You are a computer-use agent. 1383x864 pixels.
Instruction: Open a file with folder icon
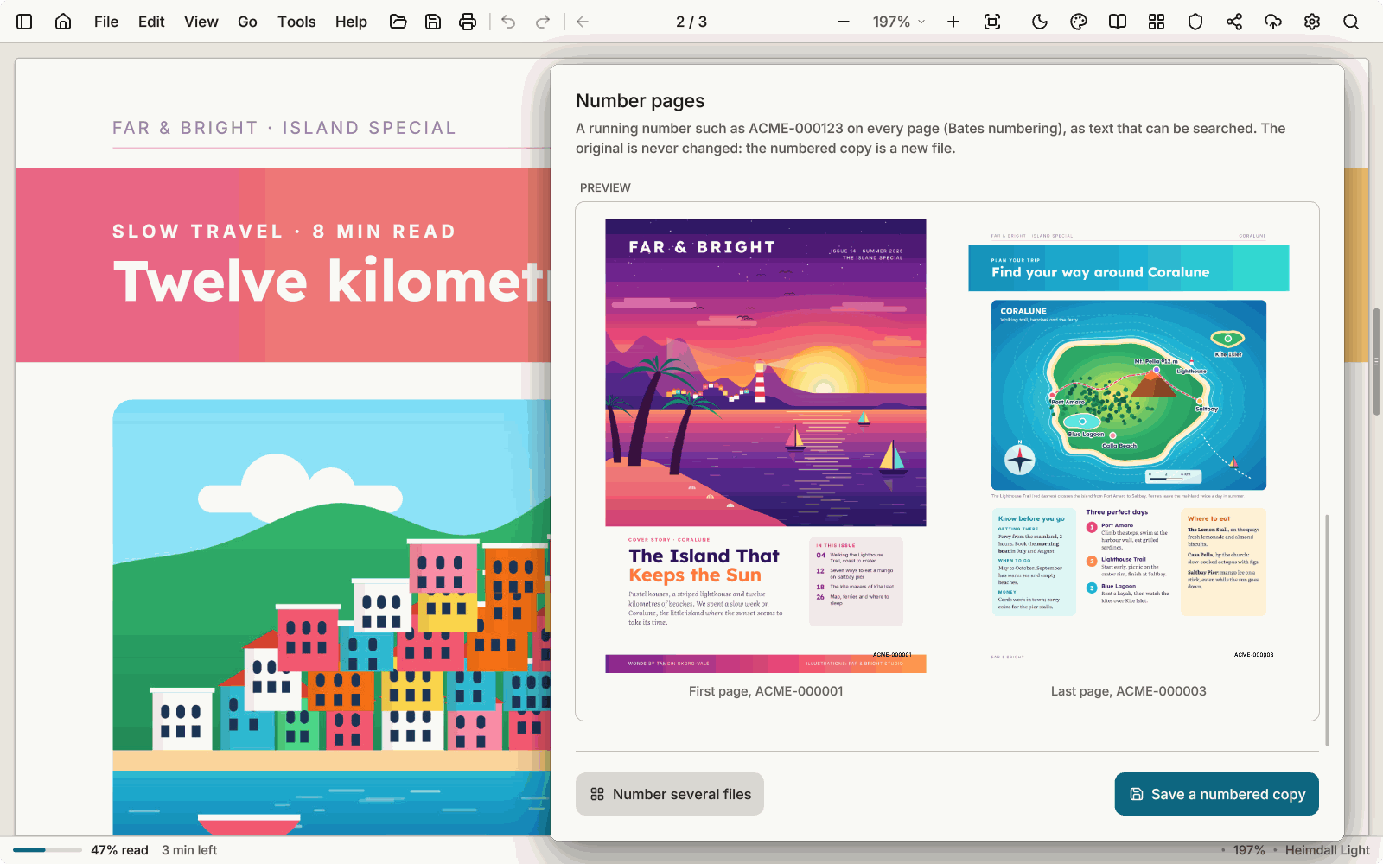[398, 22]
